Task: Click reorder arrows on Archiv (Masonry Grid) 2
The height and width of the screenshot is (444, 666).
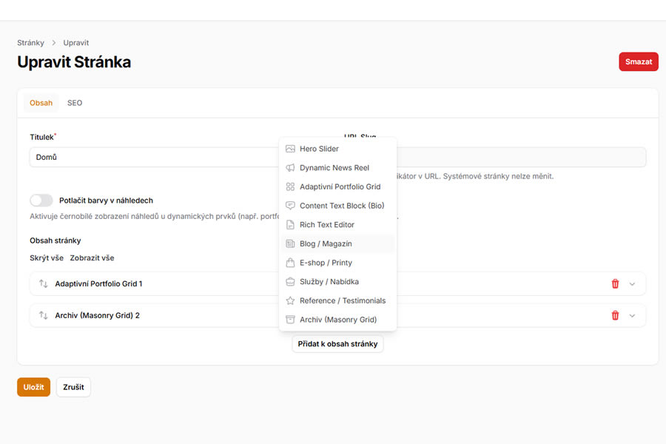Action: (x=43, y=315)
